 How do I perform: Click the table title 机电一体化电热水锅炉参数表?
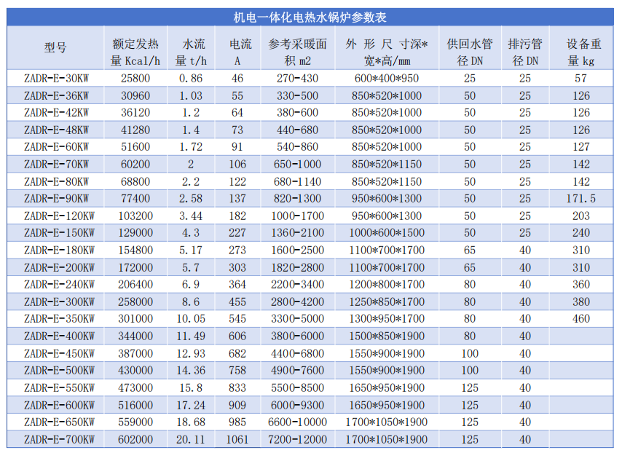pos(311,17)
